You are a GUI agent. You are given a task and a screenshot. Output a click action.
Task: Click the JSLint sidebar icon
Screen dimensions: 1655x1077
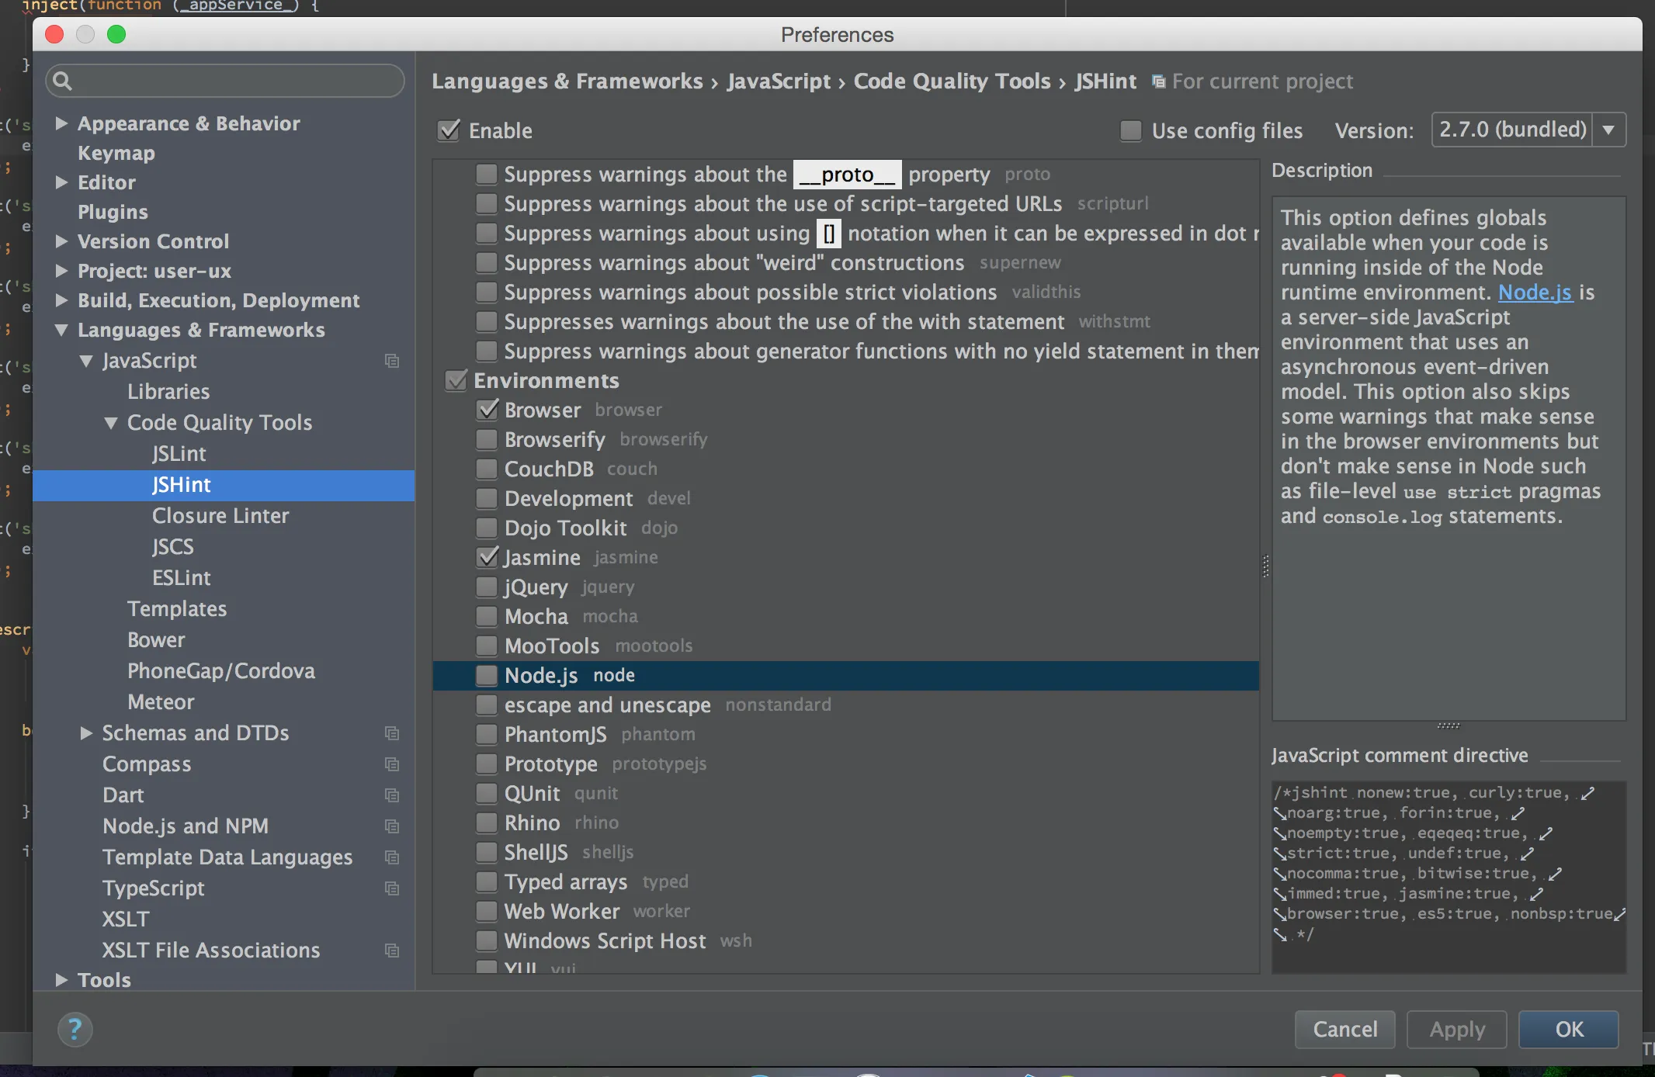click(177, 452)
